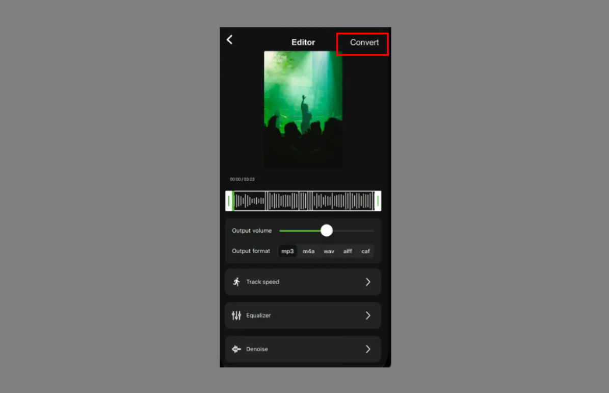
Task: Click the Output format label
Action: point(251,251)
